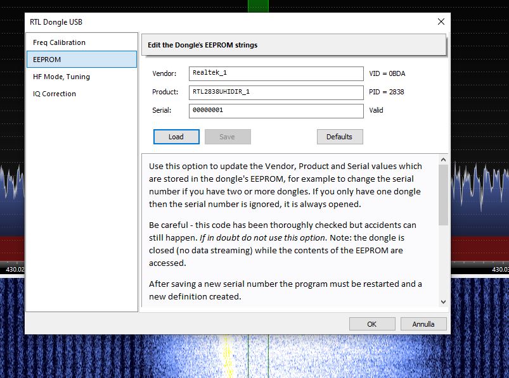
Task: Click the help text scrollbar up arrow
Action: tap(442, 160)
